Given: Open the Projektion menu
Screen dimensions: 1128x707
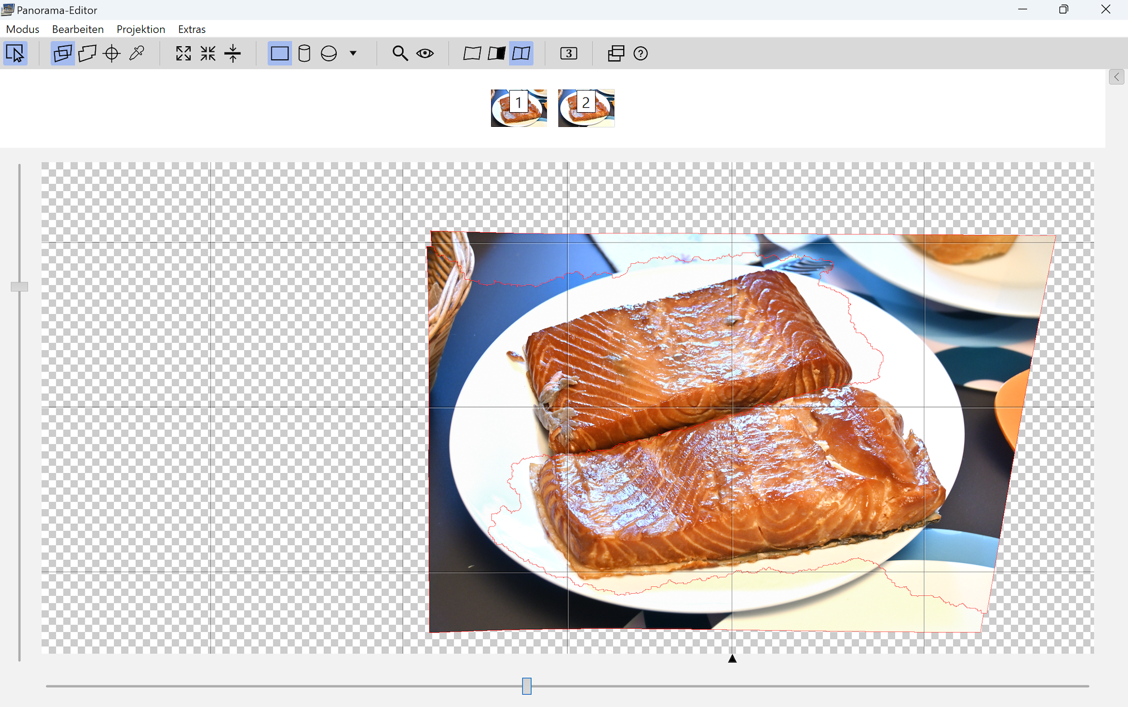Looking at the screenshot, I should point(140,29).
